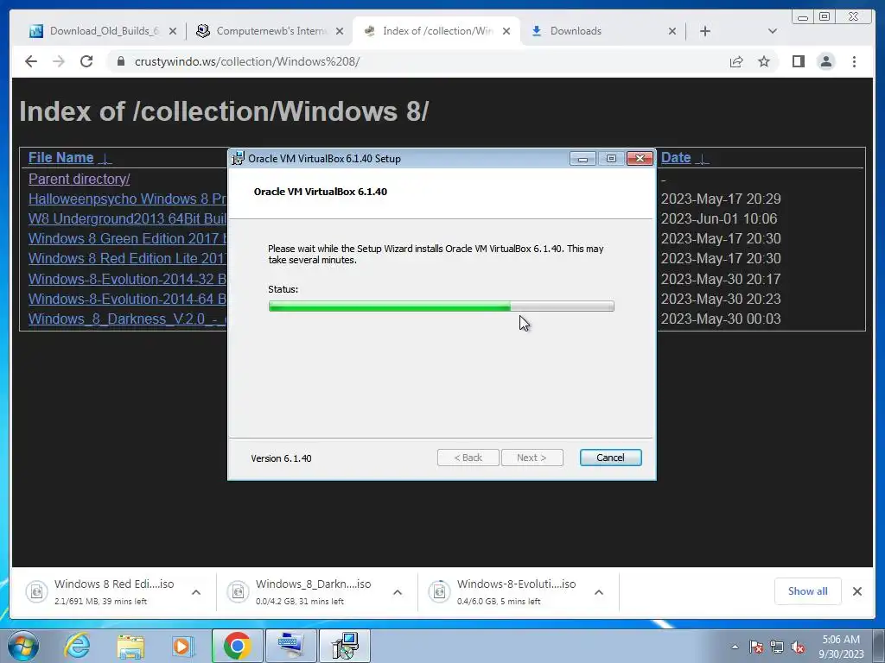Click the address bar URL field

click(417, 61)
